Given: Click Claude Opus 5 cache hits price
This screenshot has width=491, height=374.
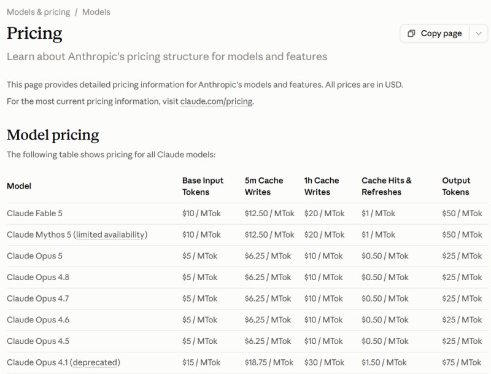Looking at the screenshot, I should coord(385,256).
